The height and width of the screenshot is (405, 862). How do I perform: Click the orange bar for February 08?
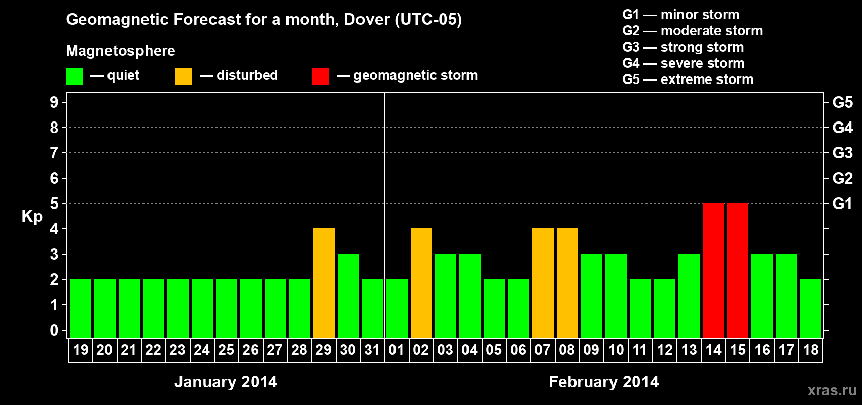(567, 283)
